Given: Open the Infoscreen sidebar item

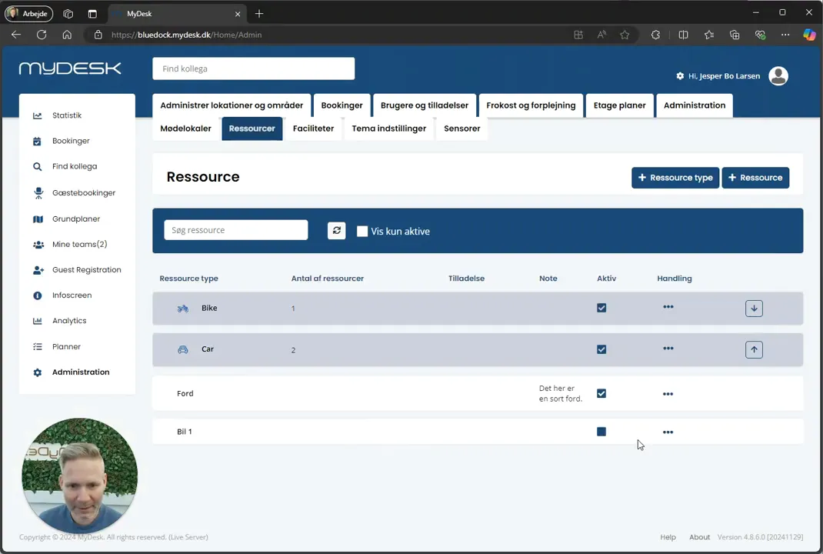Looking at the screenshot, I should (72, 295).
